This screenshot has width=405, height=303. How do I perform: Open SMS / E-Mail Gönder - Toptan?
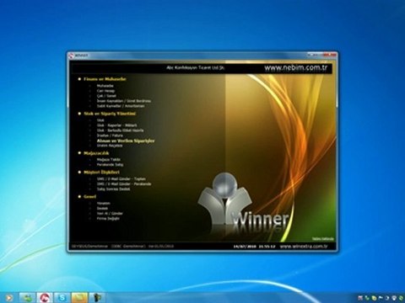click(x=121, y=179)
